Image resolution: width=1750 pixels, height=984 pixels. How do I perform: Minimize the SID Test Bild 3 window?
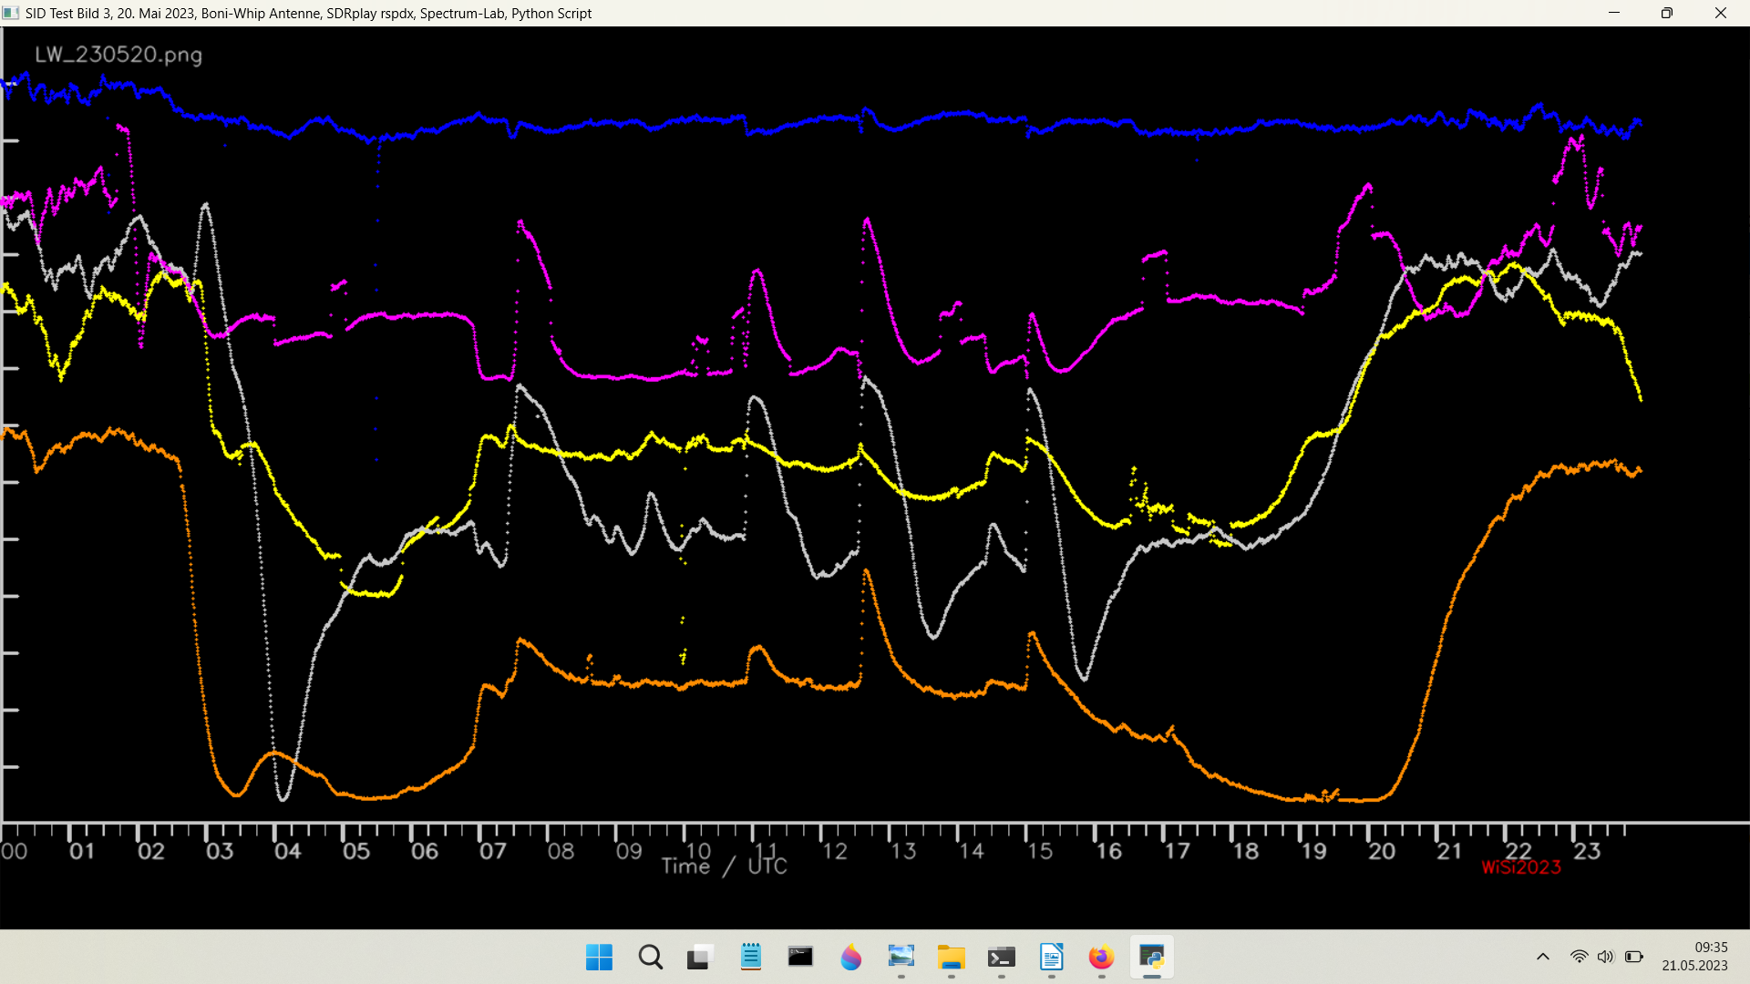click(1614, 13)
